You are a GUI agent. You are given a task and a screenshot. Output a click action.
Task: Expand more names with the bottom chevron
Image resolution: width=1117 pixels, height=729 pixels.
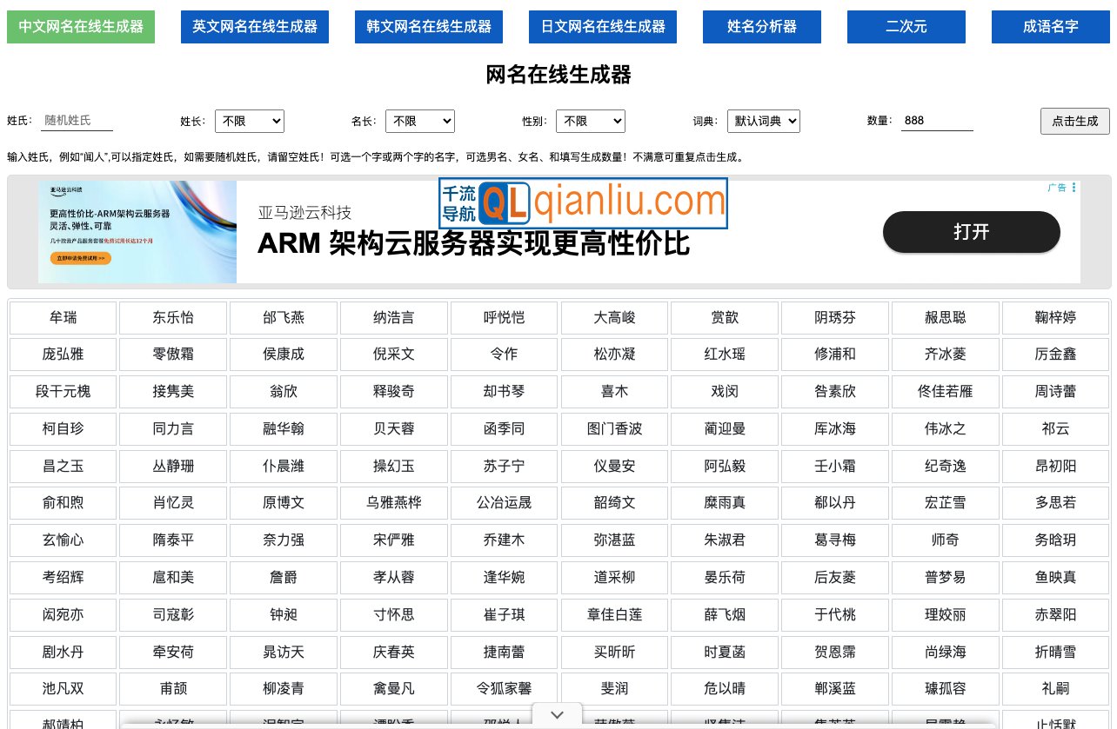(557, 713)
